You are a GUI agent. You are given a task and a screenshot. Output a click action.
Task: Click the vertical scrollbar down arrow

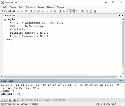pos(123,74)
